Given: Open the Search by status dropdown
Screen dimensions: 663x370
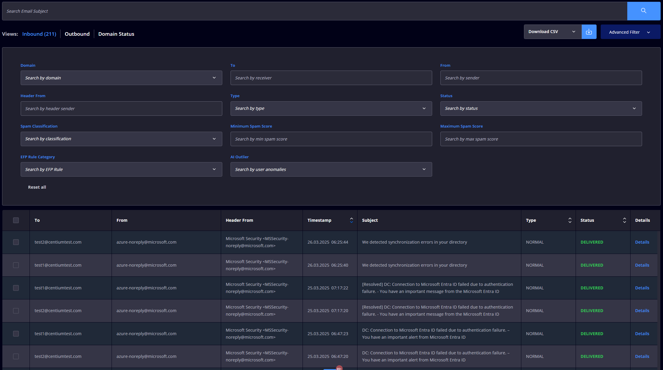Looking at the screenshot, I should click(x=541, y=108).
